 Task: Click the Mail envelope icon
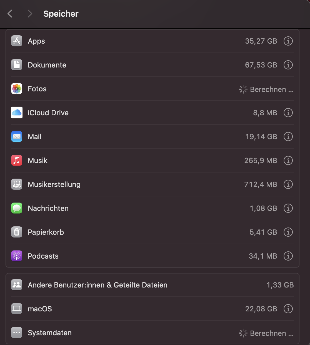(17, 137)
